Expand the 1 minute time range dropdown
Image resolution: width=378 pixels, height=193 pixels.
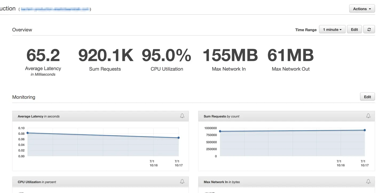[x=332, y=30]
